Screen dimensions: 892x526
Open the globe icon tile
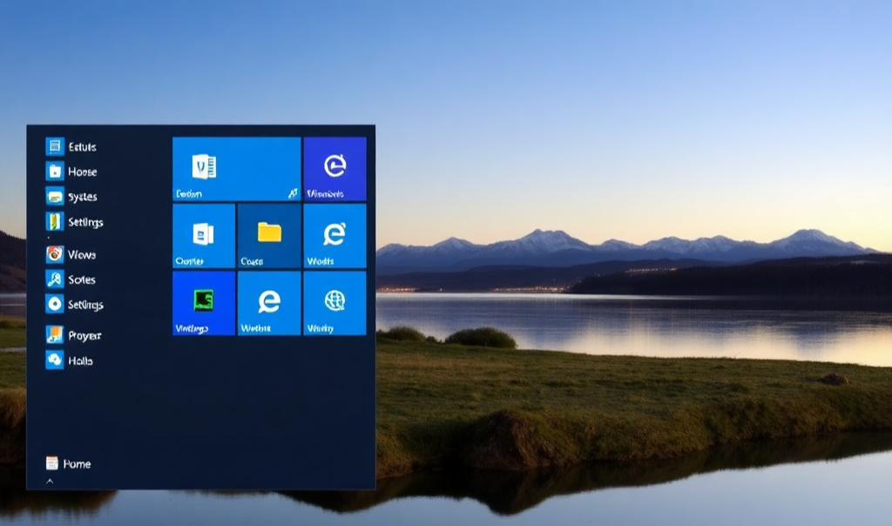(x=334, y=302)
